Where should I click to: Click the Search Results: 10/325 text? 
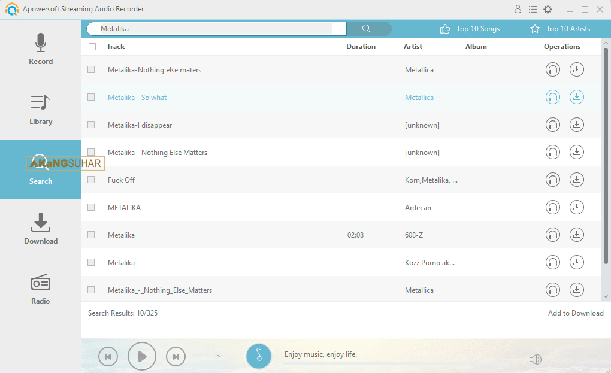click(x=123, y=313)
